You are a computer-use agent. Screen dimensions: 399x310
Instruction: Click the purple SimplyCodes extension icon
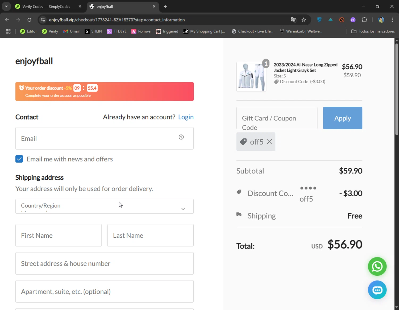(353, 20)
